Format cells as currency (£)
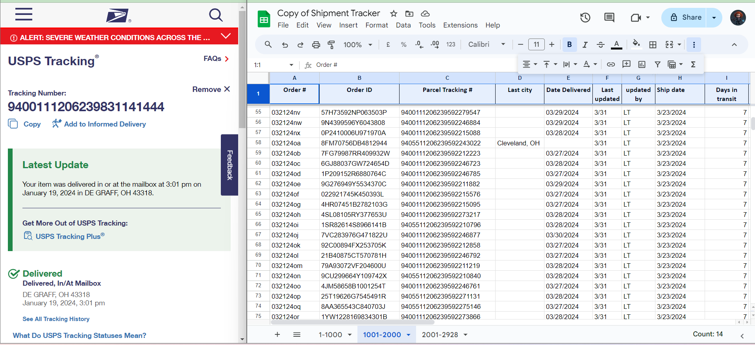Screen dimensions: 755x345 (x=388, y=45)
